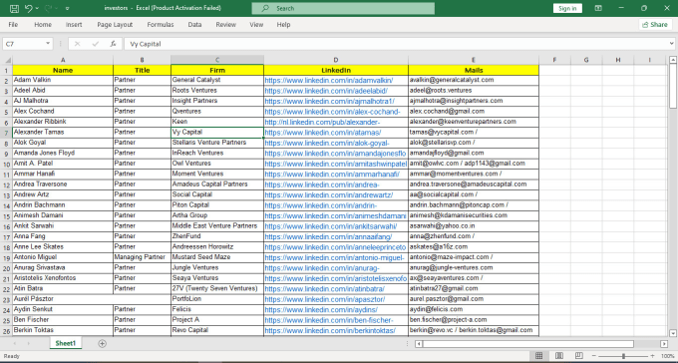This screenshot has width=678, height=363.
Task: Click the zoom out minus button
Action: pos(594,356)
